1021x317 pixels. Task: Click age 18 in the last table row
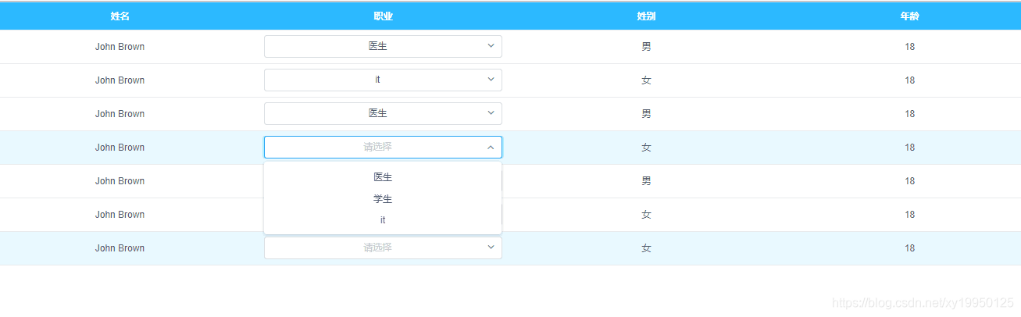click(909, 248)
